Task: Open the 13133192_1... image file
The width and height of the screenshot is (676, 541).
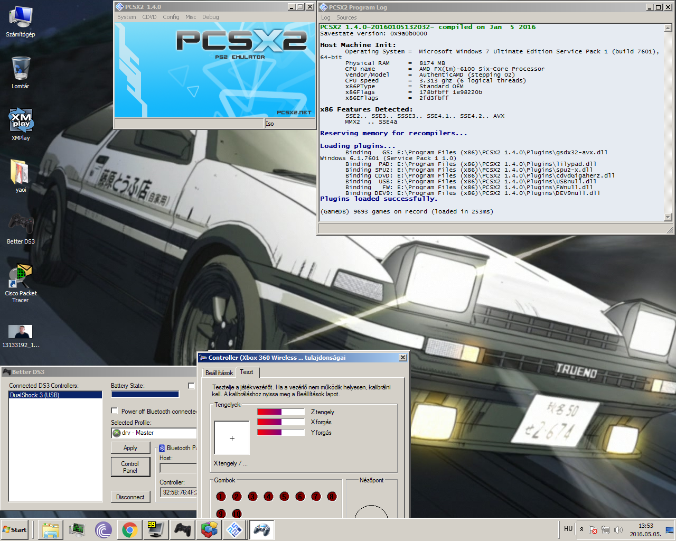Action: click(x=21, y=336)
